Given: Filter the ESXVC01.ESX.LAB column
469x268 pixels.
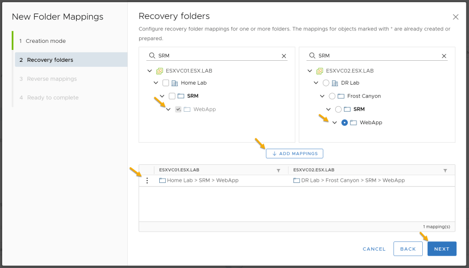Looking at the screenshot, I should tap(278, 170).
